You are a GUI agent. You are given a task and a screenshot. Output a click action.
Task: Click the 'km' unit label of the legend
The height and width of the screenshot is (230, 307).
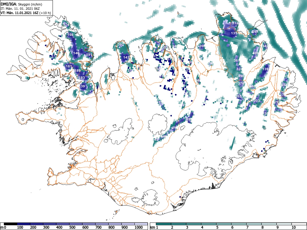tap(153, 228)
